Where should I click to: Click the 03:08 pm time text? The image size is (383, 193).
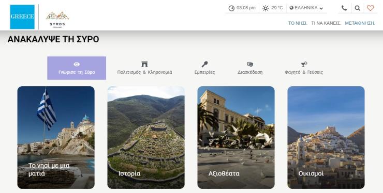pyautogui.click(x=246, y=8)
